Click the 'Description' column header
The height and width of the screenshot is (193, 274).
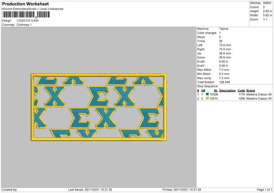227,91
